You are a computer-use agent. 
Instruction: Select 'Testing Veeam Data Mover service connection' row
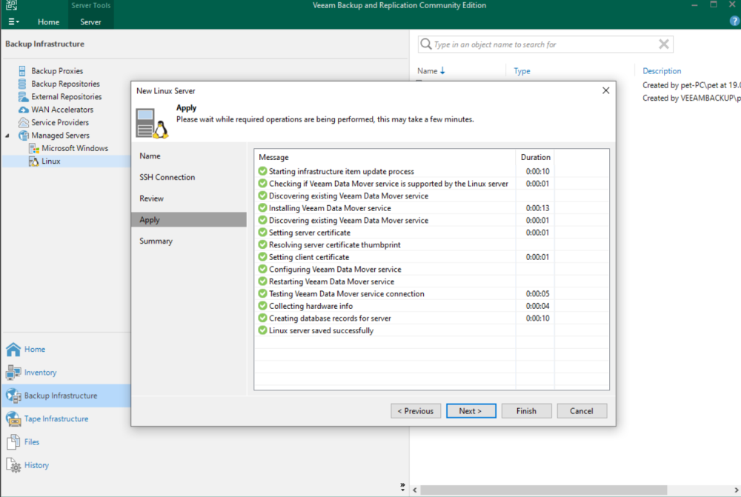[x=431, y=293]
